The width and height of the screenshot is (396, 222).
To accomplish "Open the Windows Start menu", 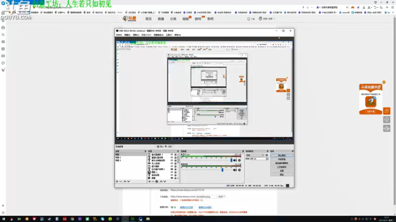I will [x=3, y=219].
